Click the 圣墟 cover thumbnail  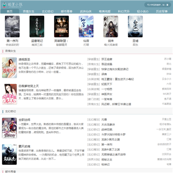point(136,26)
